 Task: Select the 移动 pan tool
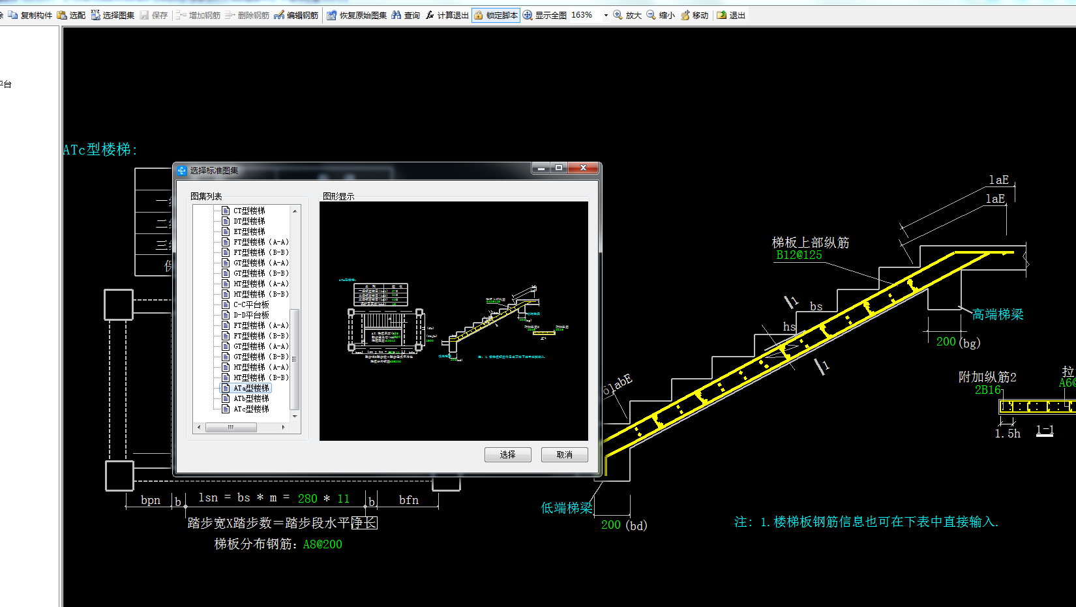click(695, 15)
